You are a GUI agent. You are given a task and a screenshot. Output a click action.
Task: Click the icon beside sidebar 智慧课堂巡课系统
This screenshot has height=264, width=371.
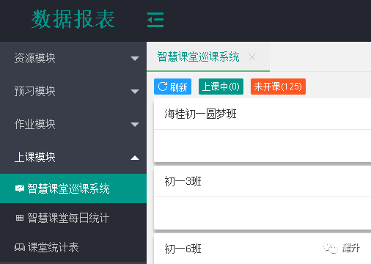point(20,188)
